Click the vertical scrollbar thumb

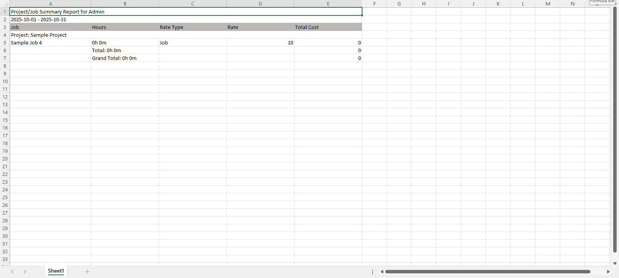(615, 130)
